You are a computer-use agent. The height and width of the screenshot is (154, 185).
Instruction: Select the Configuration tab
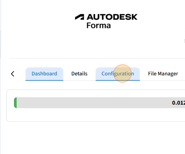click(118, 74)
